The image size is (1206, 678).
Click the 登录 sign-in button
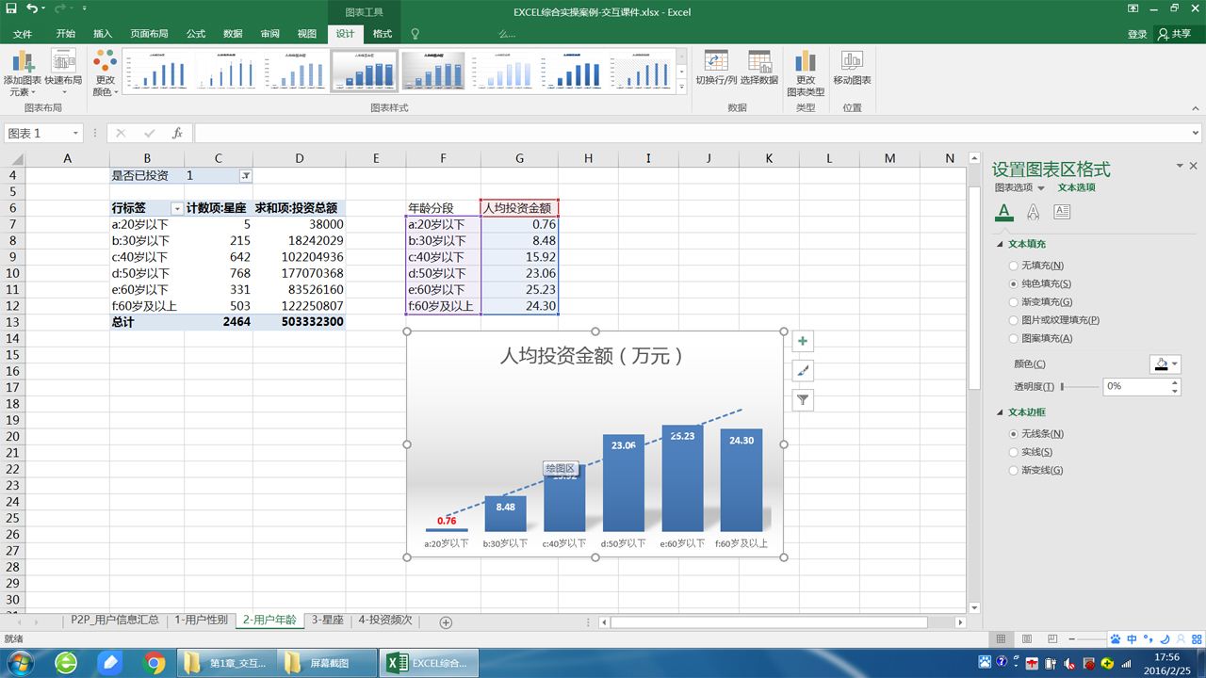click(x=1137, y=34)
